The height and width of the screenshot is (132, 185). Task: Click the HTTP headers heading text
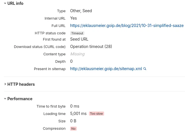21,84
